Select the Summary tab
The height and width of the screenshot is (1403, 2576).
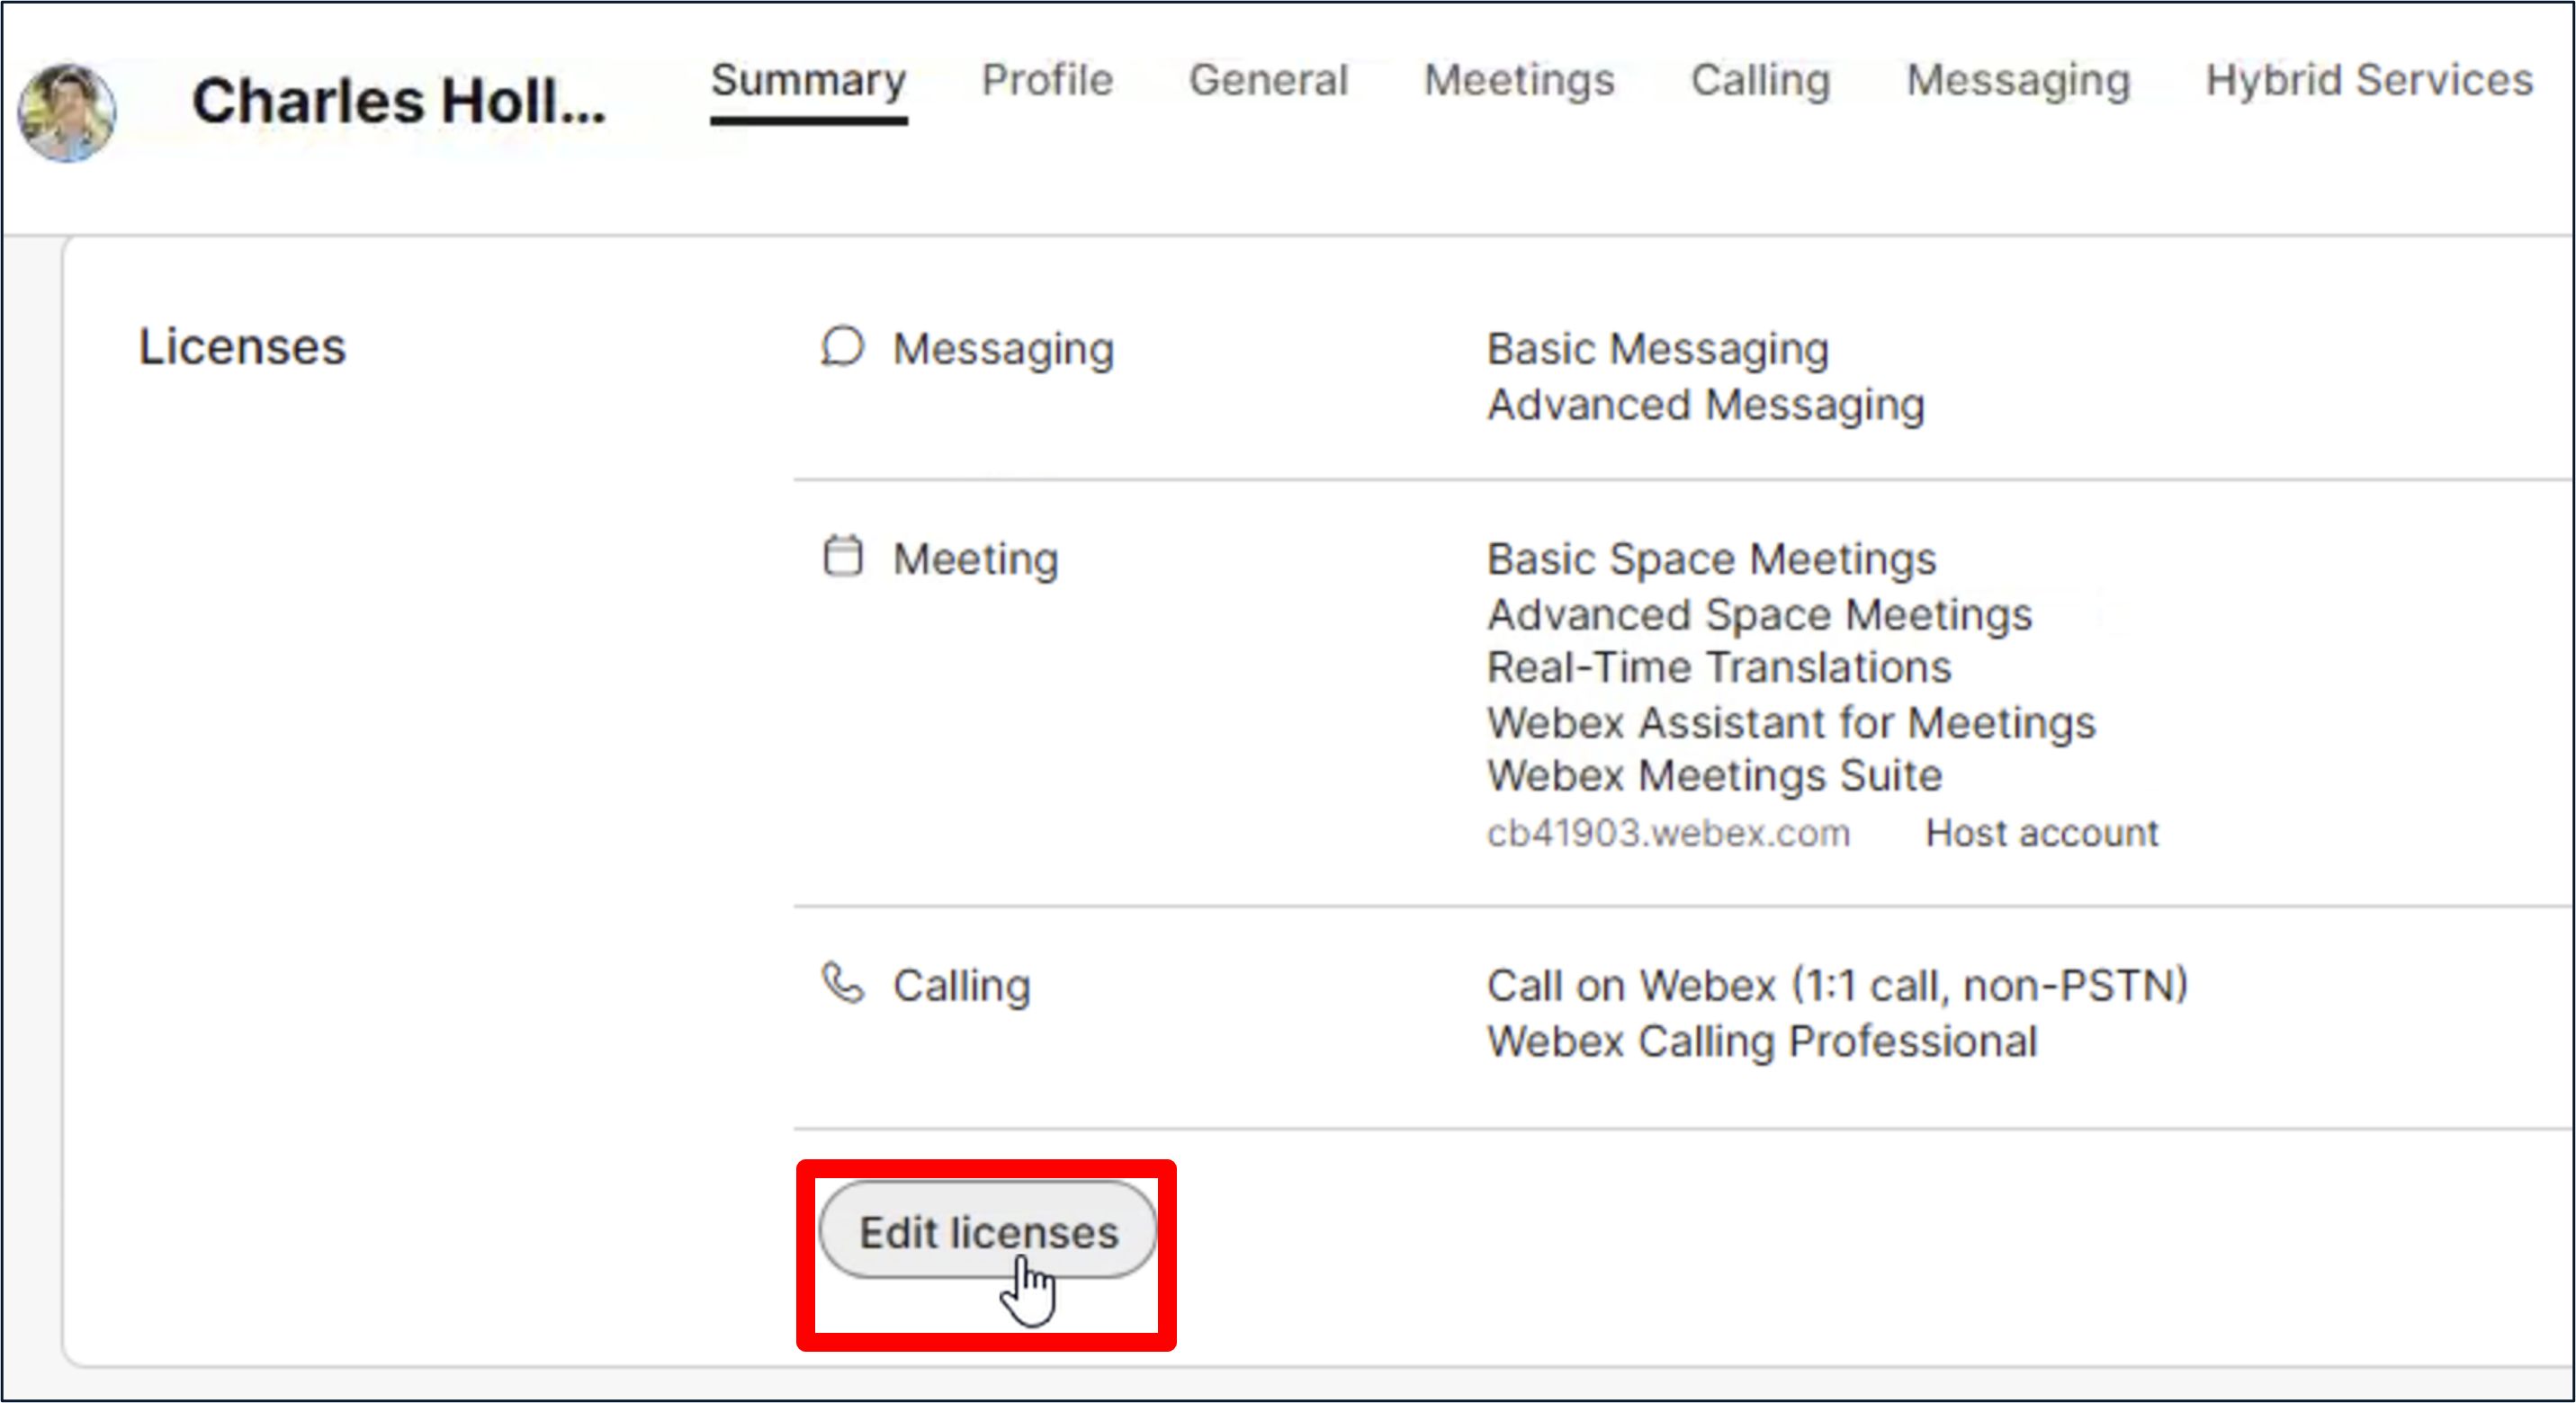tap(808, 80)
